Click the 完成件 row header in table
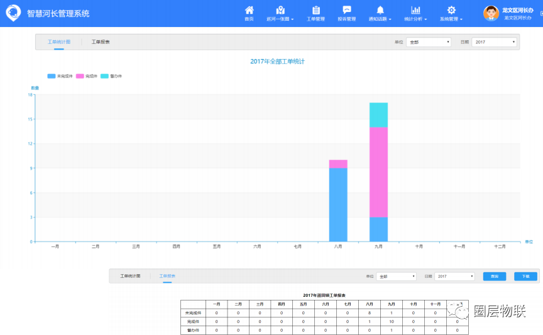 coord(193,322)
